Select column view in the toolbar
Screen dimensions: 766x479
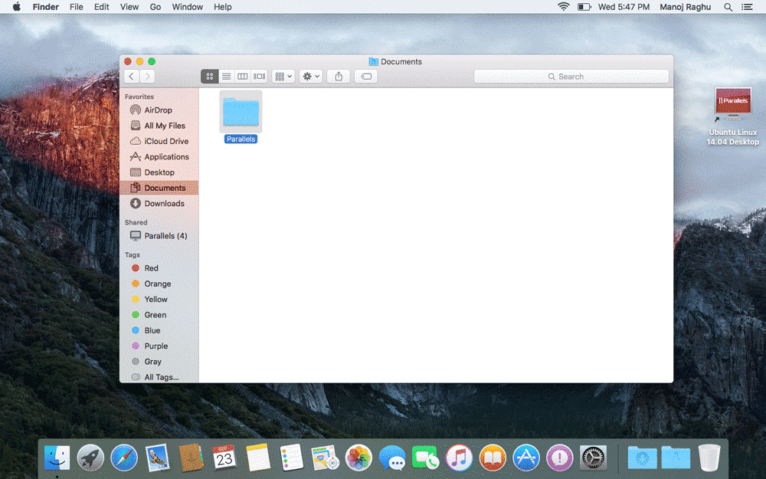pyautogui.click(x=242, y=76)
